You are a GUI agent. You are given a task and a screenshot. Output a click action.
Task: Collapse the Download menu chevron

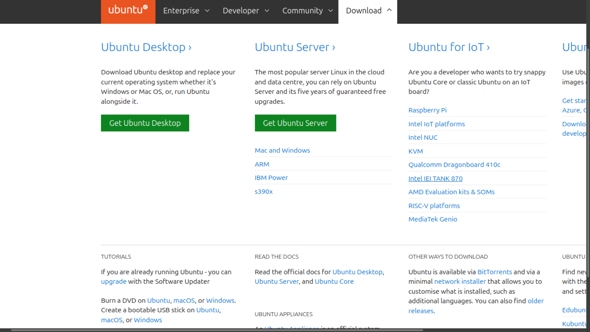click(389, 10)
